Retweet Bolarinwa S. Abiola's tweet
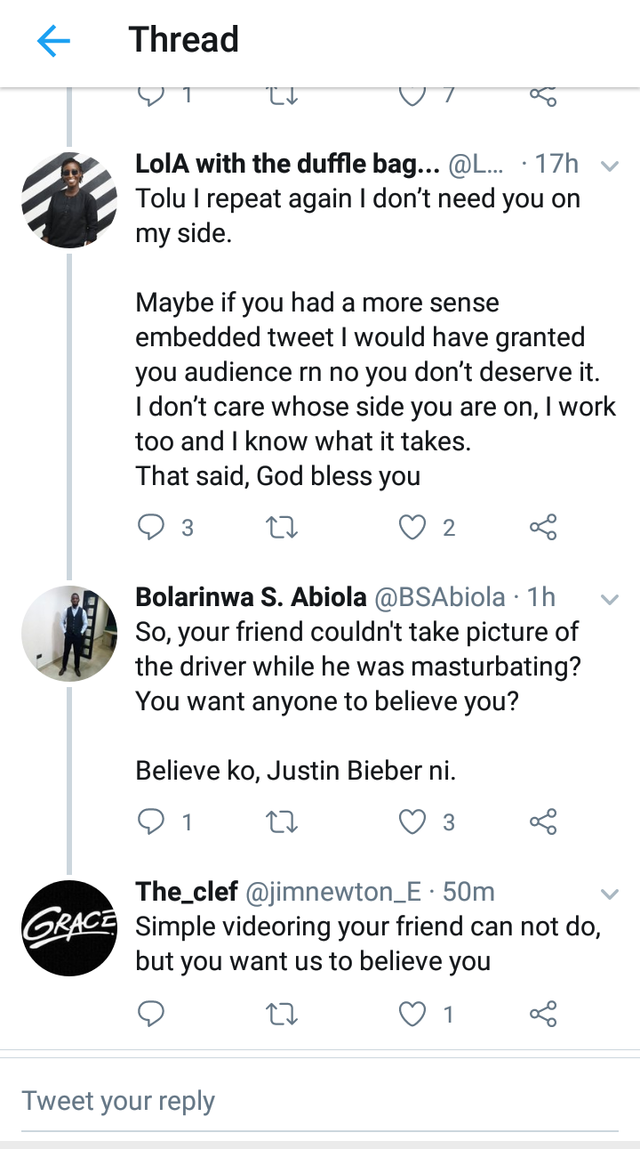 (x=283, y=821)
